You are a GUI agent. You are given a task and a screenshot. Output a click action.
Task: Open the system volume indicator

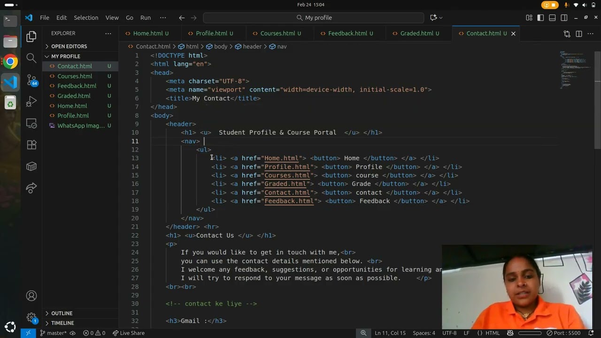point(585,5)
